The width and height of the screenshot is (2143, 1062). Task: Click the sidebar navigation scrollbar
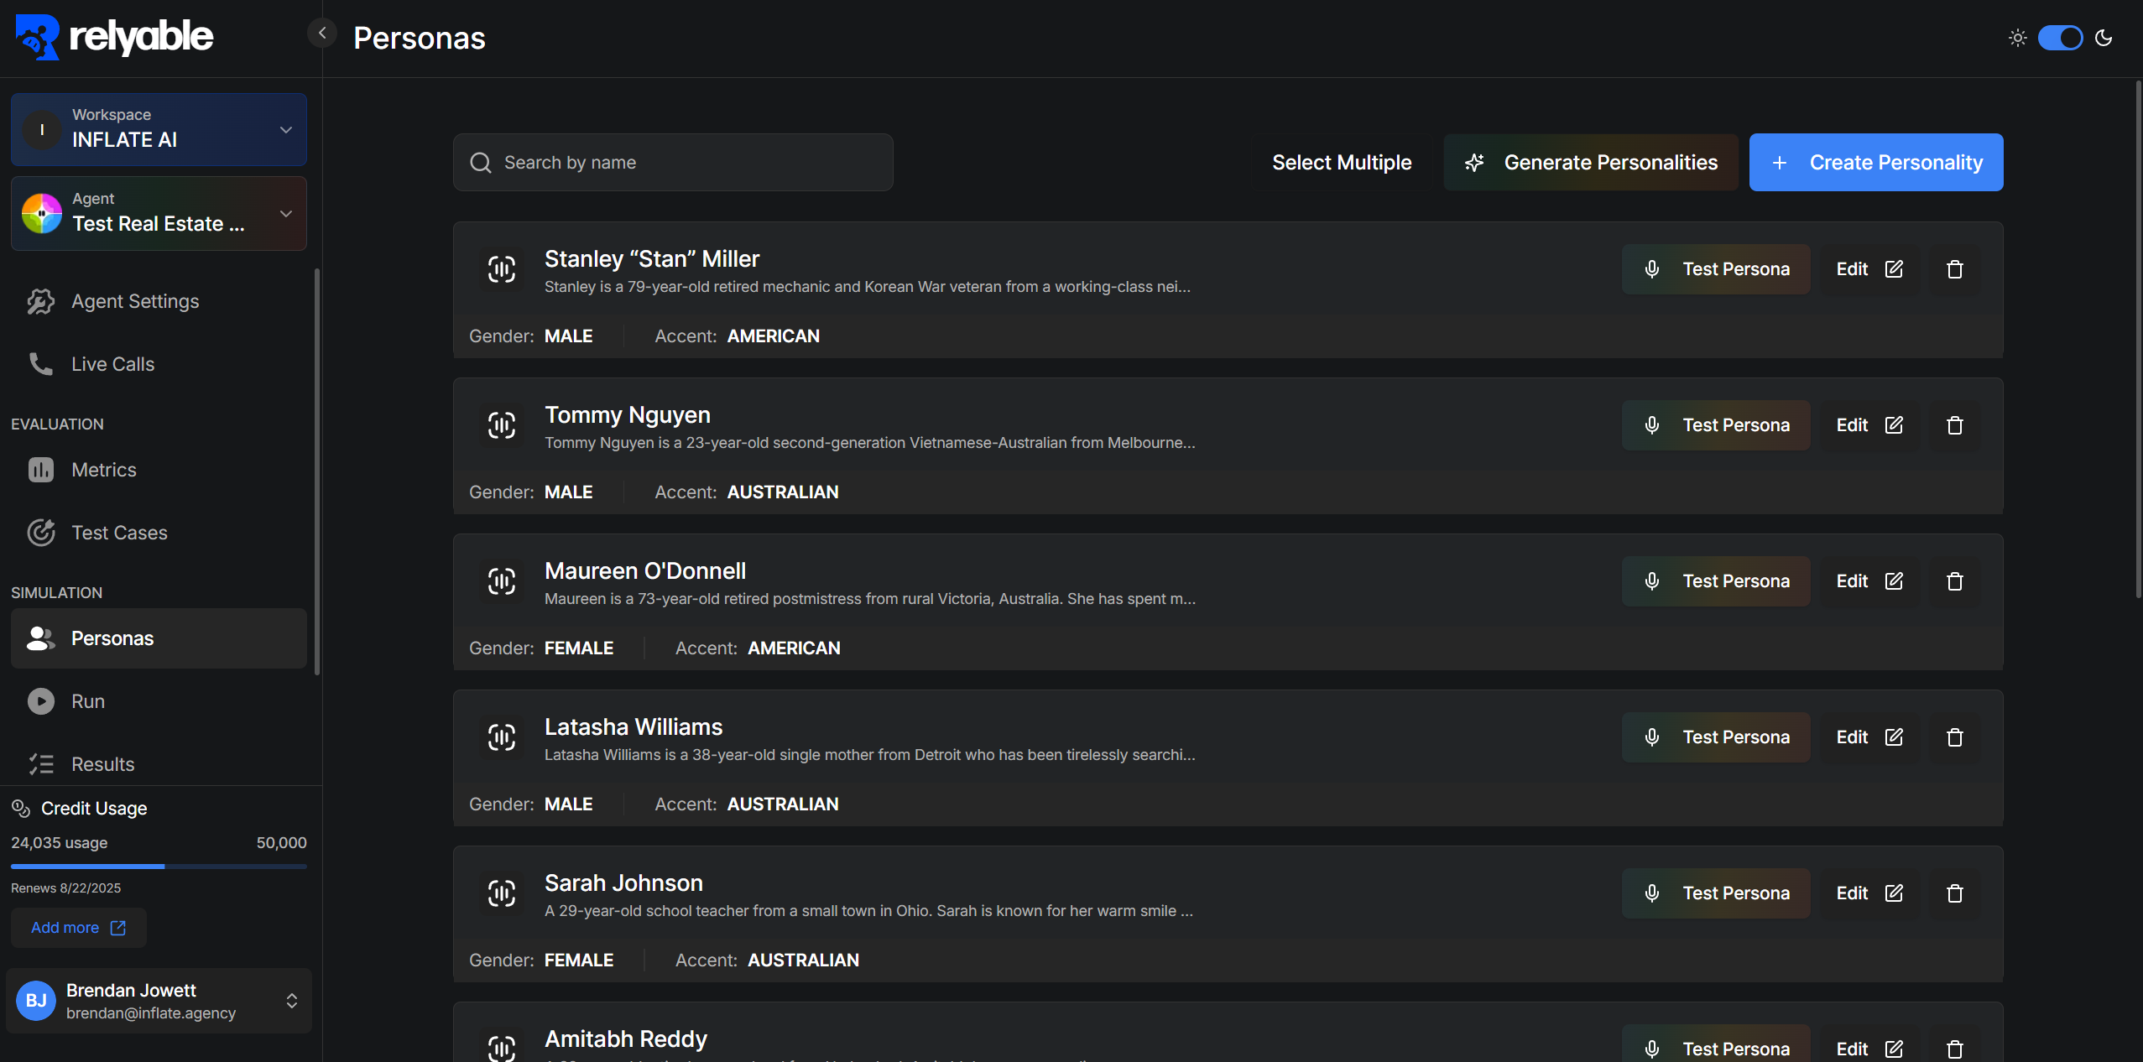point(317,471)
